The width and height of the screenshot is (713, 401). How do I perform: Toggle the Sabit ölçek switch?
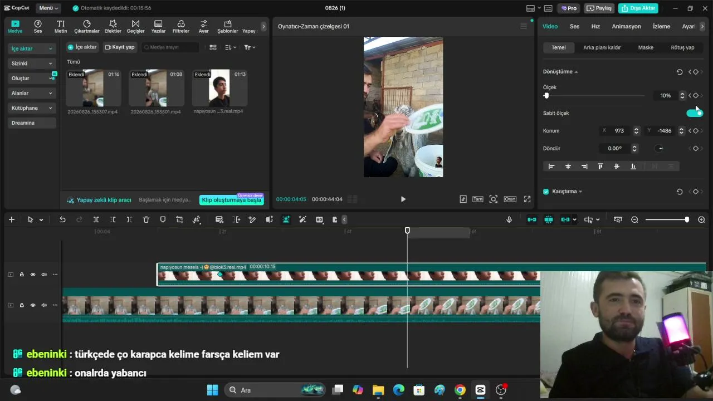pos(695,113)
